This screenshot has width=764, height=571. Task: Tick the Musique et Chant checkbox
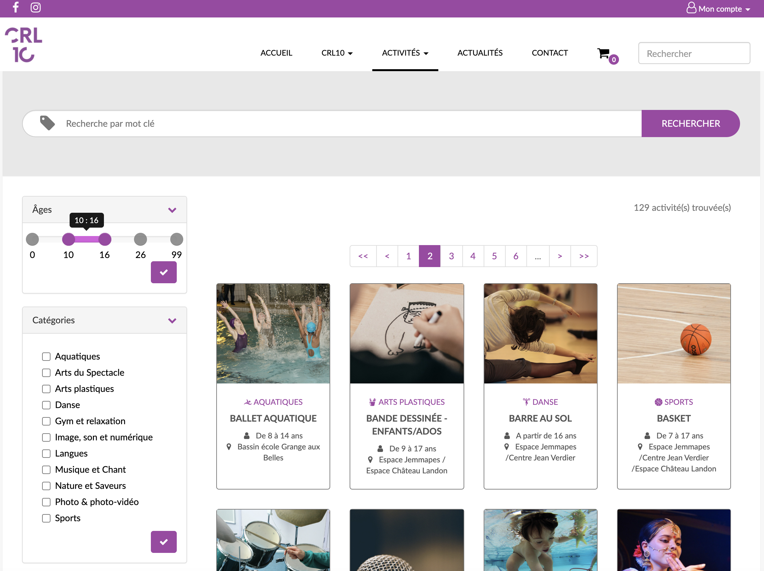46,469
